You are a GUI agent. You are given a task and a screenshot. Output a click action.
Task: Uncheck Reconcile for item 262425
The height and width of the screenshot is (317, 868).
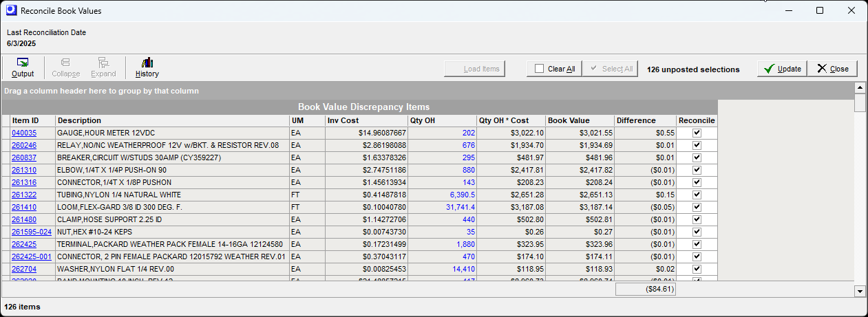click(697, 244)
